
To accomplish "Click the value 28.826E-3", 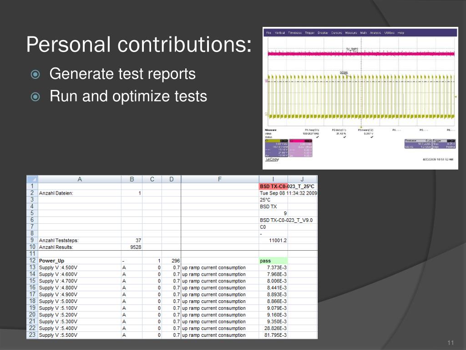I will coord(275,328).
